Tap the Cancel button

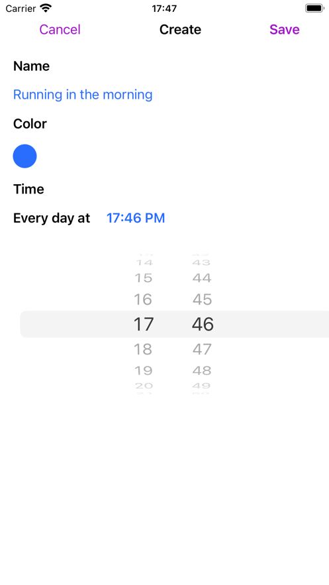[60, 29]
